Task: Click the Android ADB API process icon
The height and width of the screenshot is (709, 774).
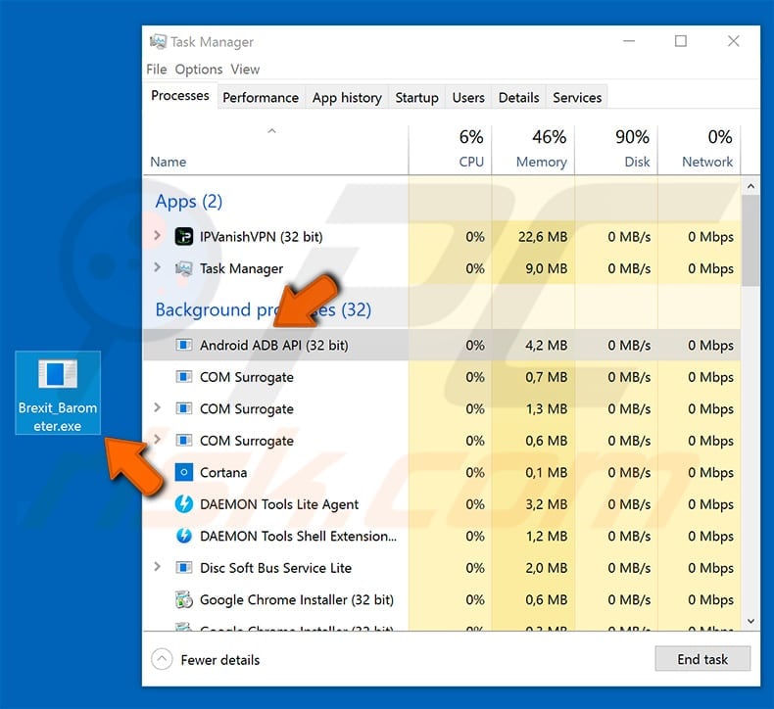Action: 184,345
